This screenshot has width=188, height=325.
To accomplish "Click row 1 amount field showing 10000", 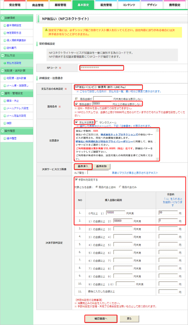I will [x=116, y=213].
